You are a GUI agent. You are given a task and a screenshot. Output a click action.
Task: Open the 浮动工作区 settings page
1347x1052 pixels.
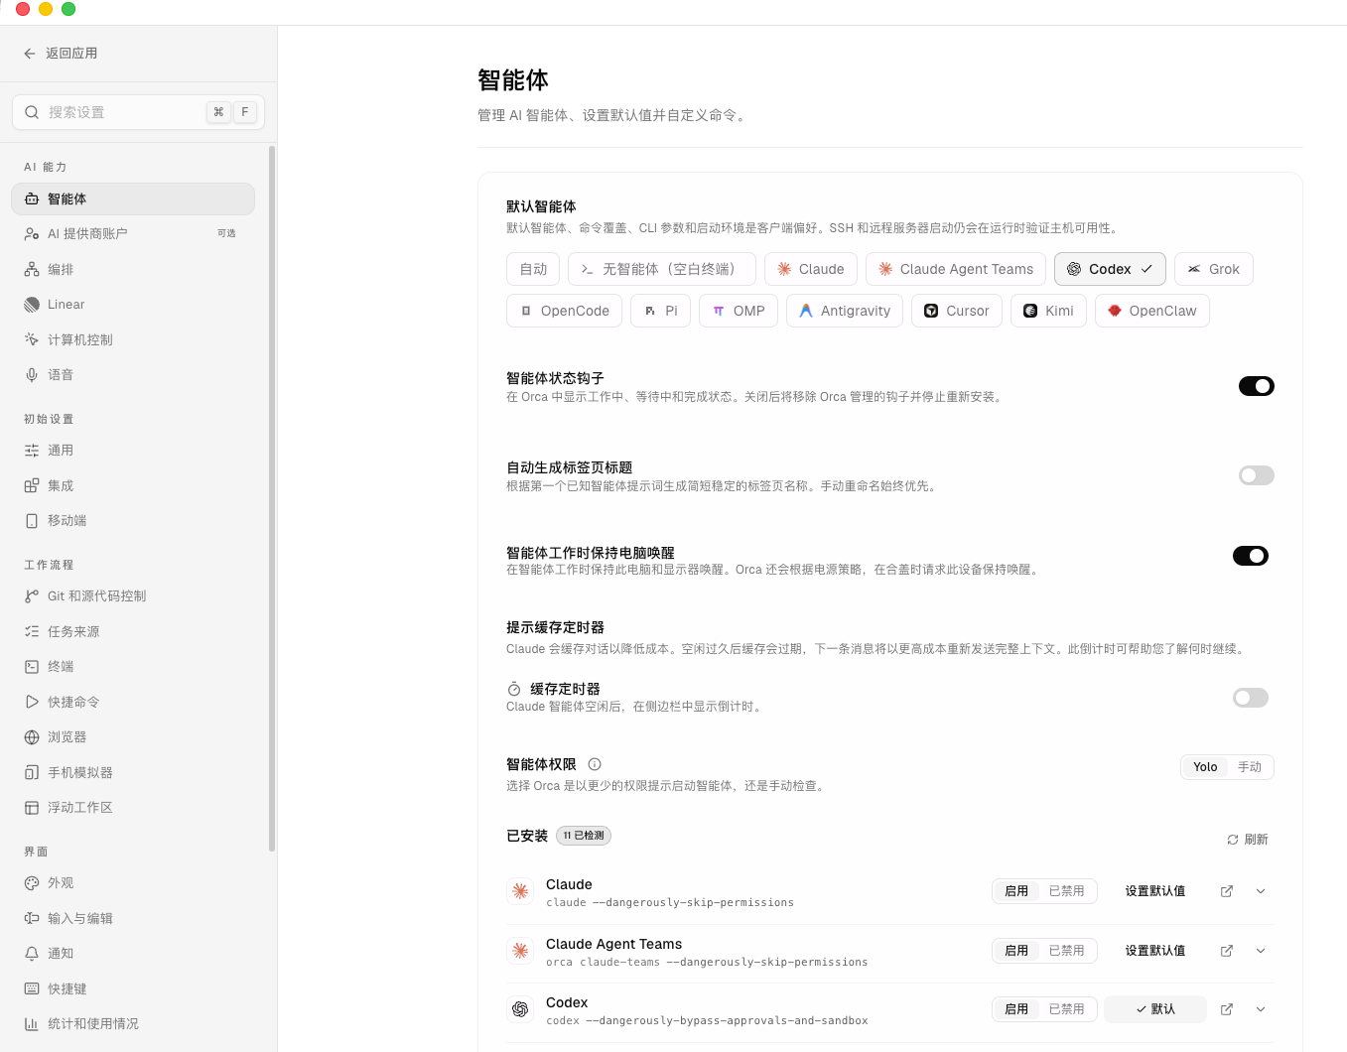click(133, 808)
